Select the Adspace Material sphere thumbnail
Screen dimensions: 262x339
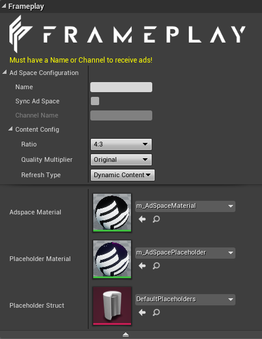pos(112,213)
